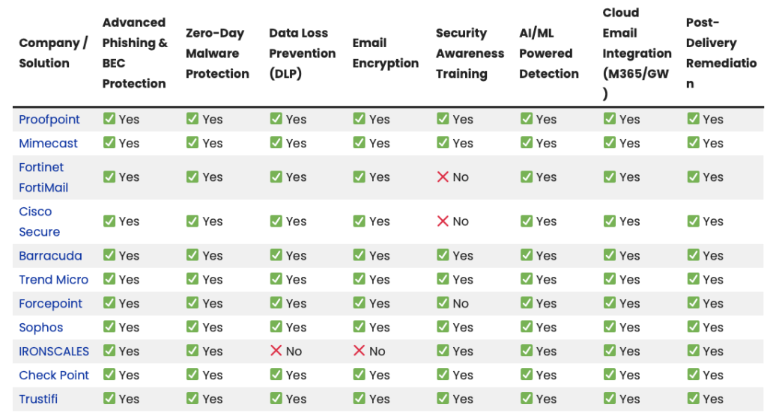Click the Data Loss Prevention (DLP) column header

pyautogui.click(x=302, y=53)
